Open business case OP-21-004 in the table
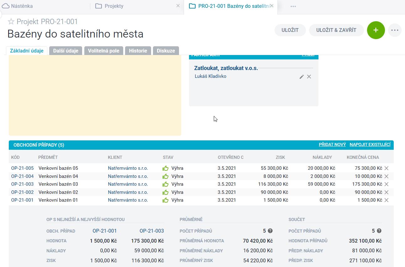 tap(22, 176)
